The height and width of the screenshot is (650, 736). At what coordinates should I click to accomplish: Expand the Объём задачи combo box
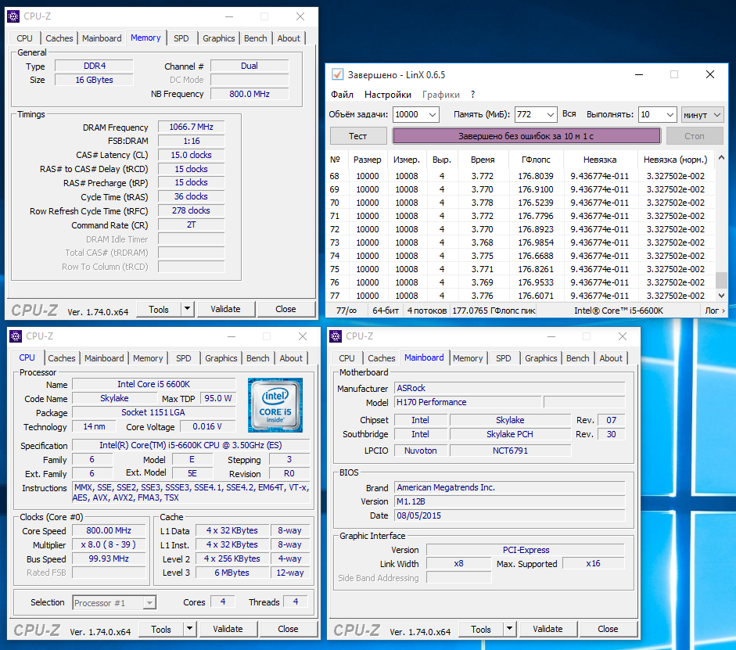coord(432,114)
